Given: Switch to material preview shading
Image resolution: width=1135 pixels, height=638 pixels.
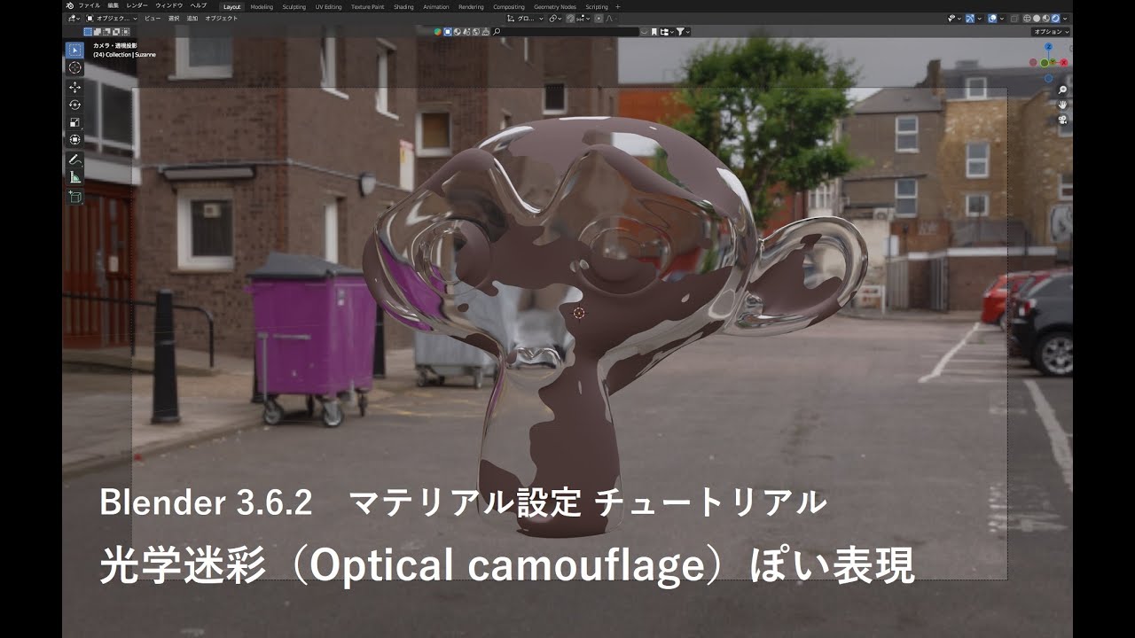Looking at the screenshot, I should pos(1046,19).
